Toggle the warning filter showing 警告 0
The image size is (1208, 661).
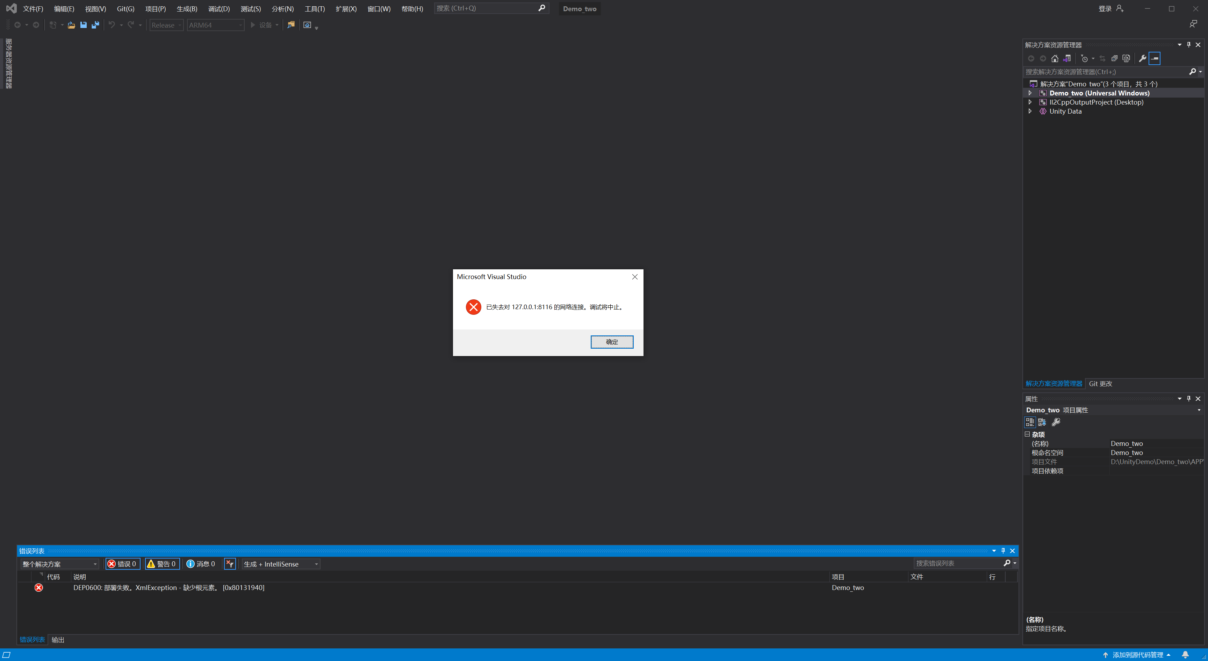[x=162, y=564]
